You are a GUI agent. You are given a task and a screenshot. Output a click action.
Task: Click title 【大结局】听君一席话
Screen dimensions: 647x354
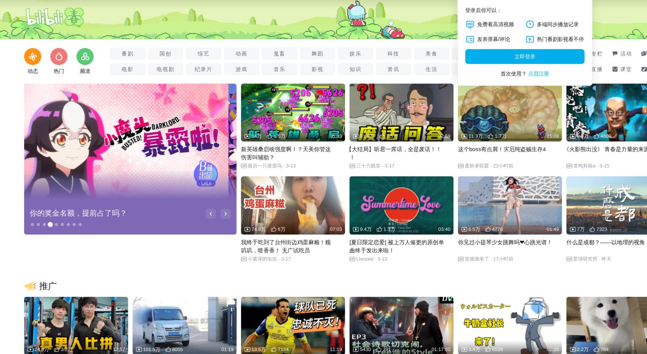[395, 153]
